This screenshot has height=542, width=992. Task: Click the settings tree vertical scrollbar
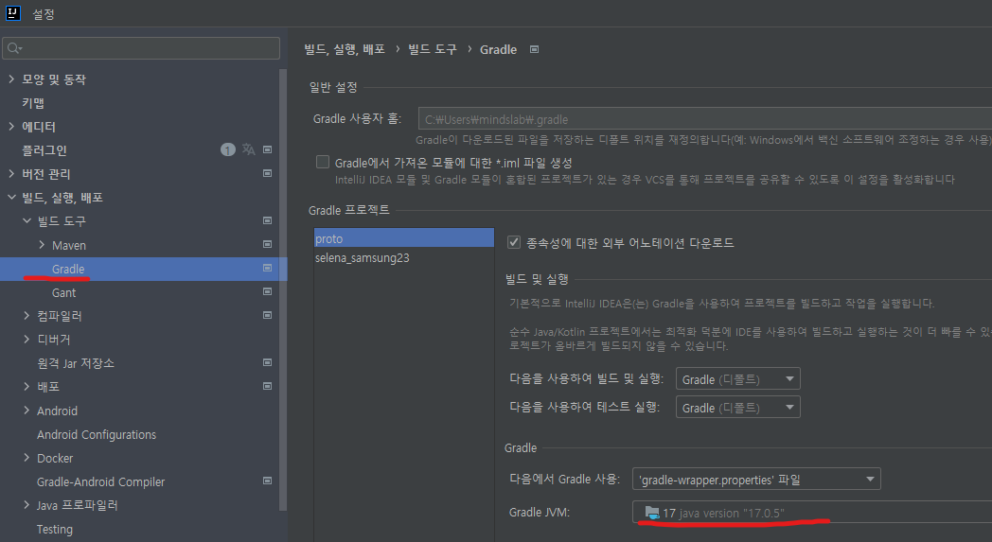point(283,288)
